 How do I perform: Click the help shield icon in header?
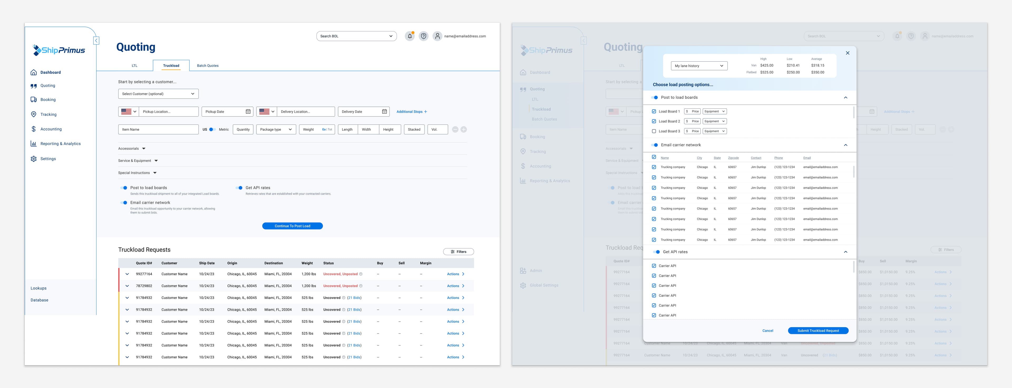pos(424,36)
